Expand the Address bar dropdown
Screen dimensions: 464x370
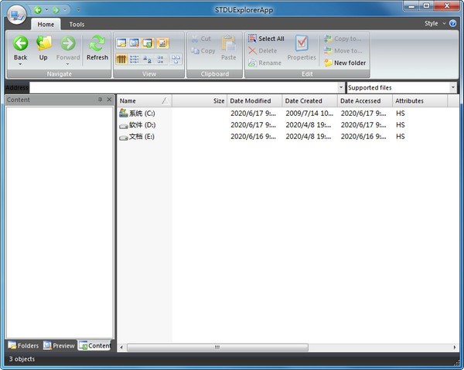tap(341, 88)
